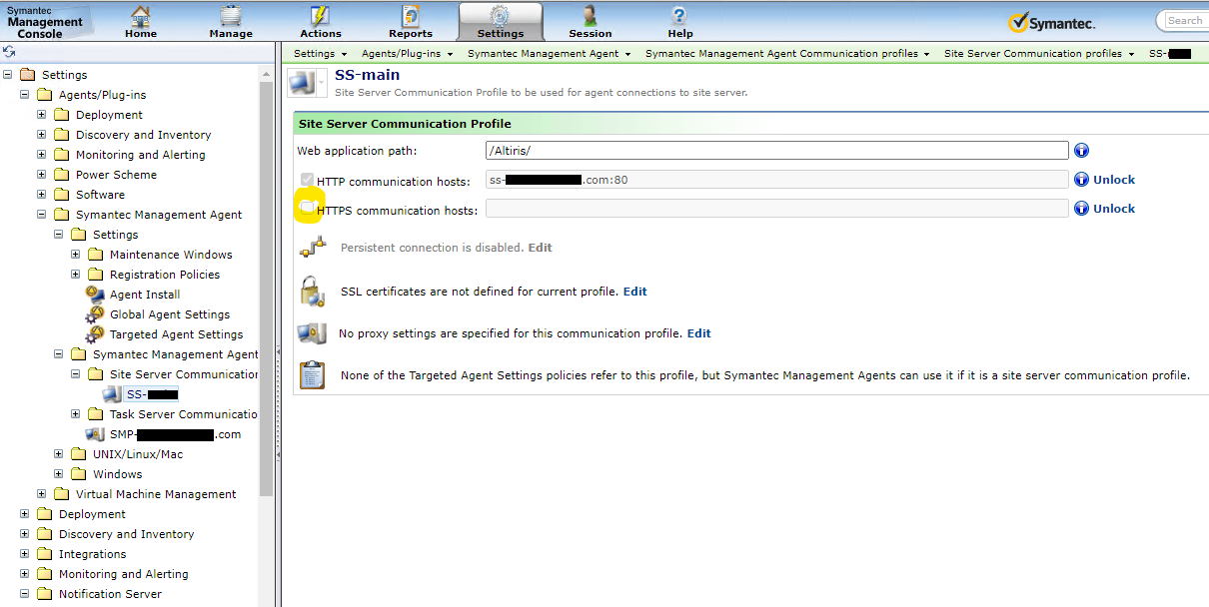Viewport: 1209px width, 607px height.
Task: Expand the UNIX/Linux/Mac node
Action: pos(59,454)
